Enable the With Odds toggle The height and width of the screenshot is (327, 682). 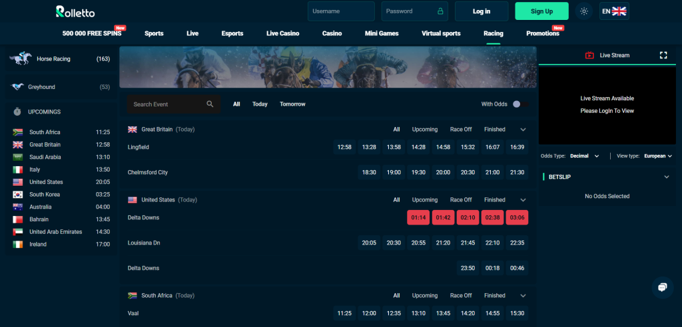(x=520, y=104)
